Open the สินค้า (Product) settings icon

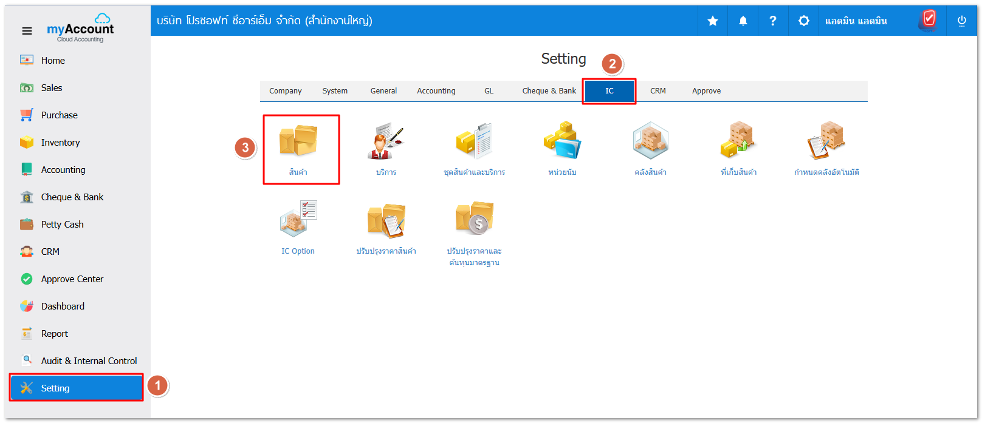[x=298, y=141]
